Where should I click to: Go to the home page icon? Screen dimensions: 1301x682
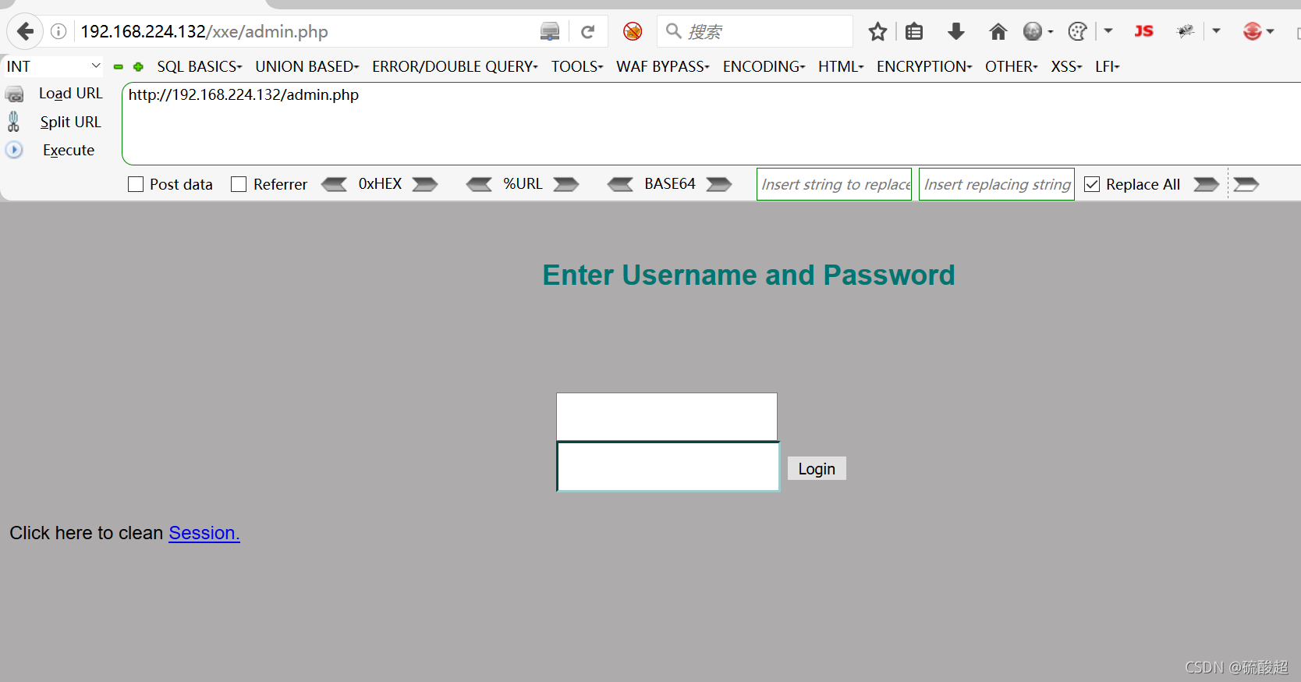[998, 31]
